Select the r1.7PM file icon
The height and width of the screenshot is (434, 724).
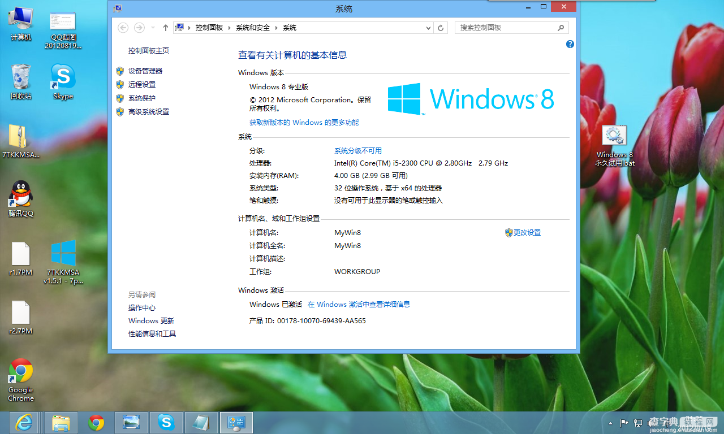(x=21, y=259)
